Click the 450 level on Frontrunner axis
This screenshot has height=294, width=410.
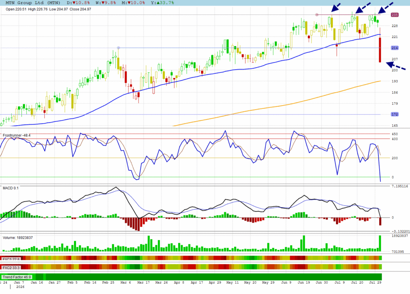[x=394, y=134]
